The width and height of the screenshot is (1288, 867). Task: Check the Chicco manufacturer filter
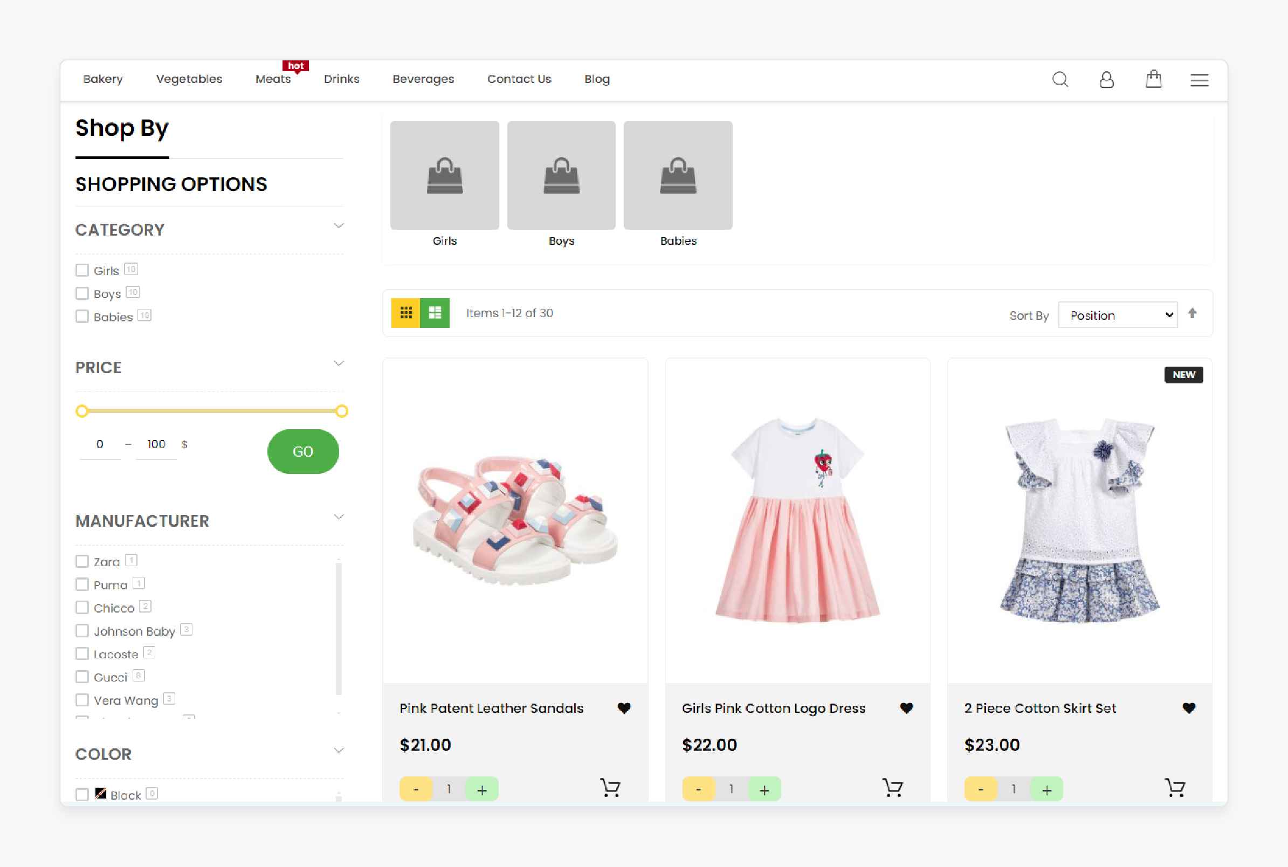pyautogui.click(x=82, y=608)
